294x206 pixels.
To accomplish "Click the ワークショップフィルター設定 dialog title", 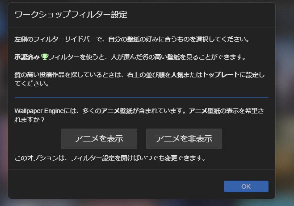I will [71, 15].
